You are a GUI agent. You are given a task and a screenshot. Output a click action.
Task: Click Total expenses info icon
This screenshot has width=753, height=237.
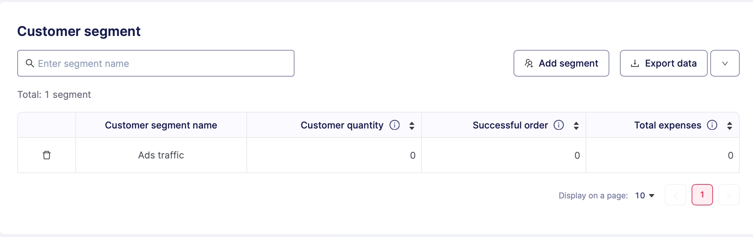712,125
